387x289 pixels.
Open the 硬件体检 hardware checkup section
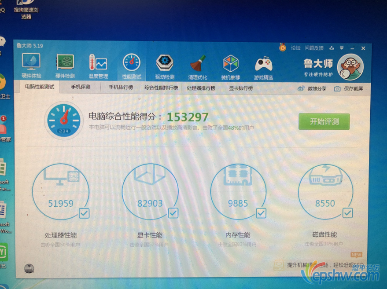coord(31,66)
